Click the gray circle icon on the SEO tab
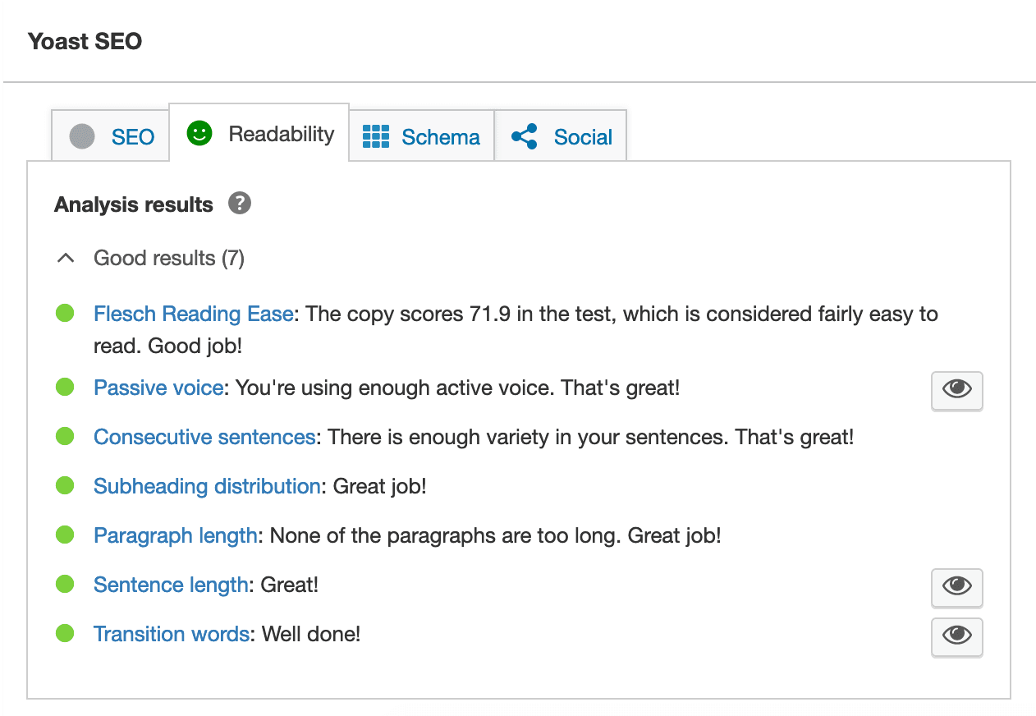This screenshot has width=1036, height=716. (81, 136)
